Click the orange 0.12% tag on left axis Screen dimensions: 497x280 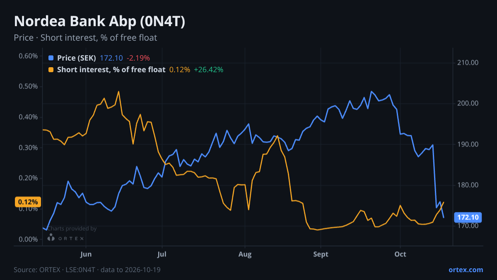pyautogui.click(x=28, y=202)
